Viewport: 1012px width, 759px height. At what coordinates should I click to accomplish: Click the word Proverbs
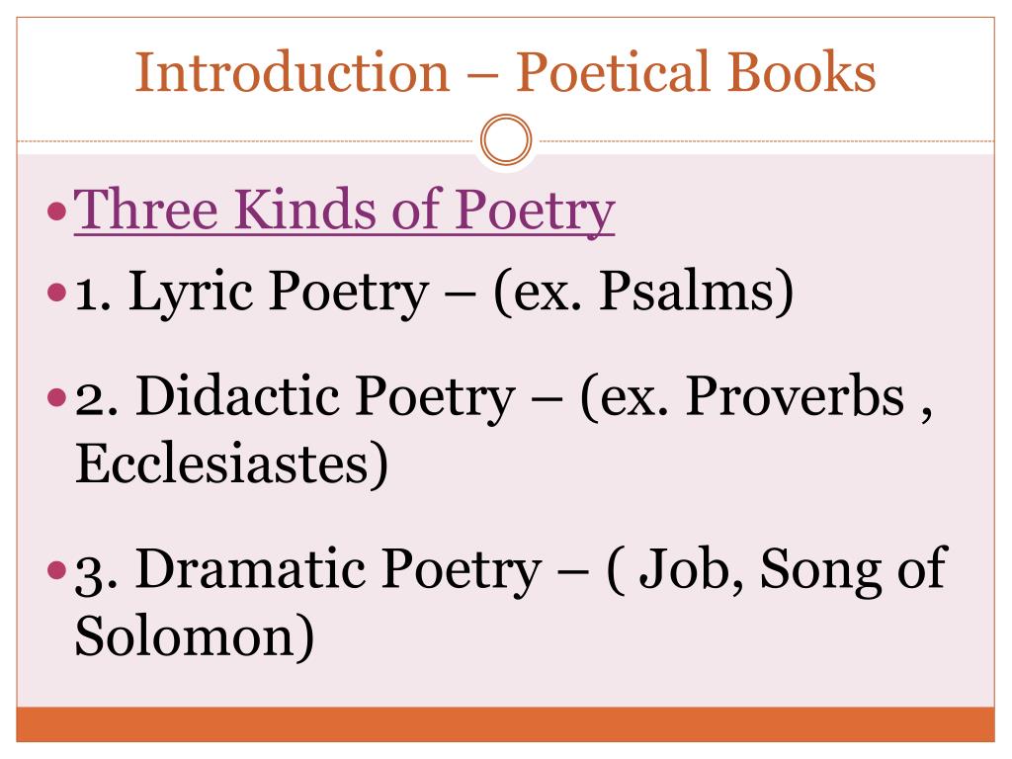[x=795, y=395]
